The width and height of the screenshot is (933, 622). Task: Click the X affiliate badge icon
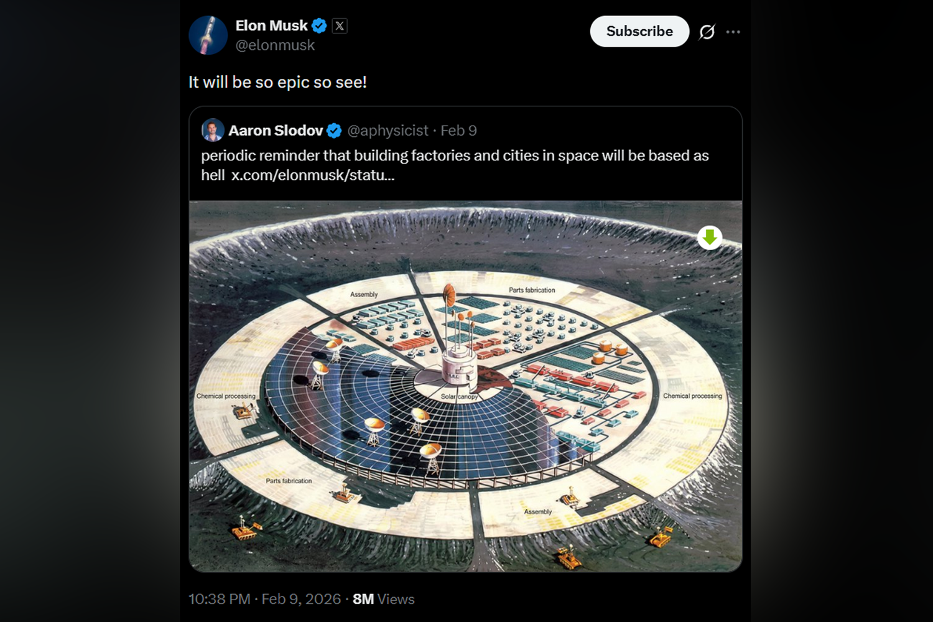click(x=340, y=26)
